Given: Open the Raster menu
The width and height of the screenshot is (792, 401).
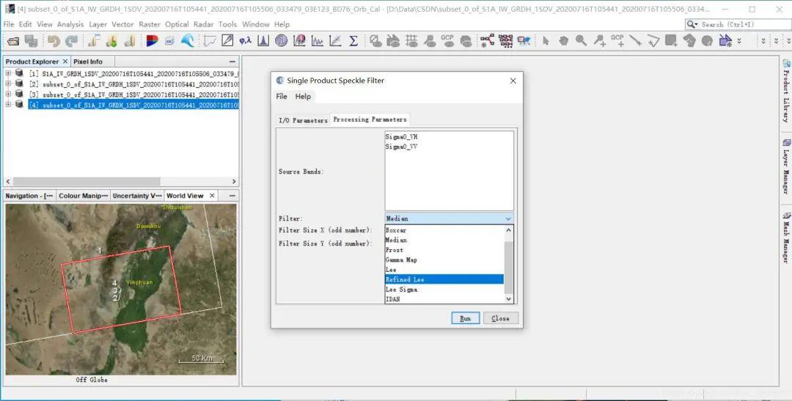Looking at the screenshot, I should [x=150, y=24].
